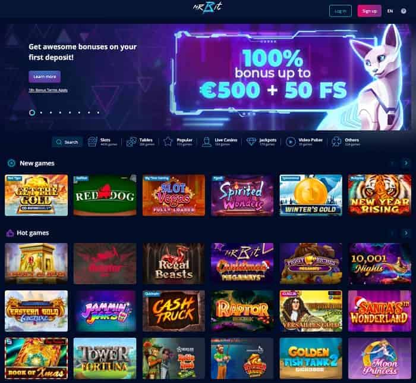This screenshot has width=416, height=383.
Task: Open the 18+ Bonus Terms Apply link
Action: tap(48, 90)
